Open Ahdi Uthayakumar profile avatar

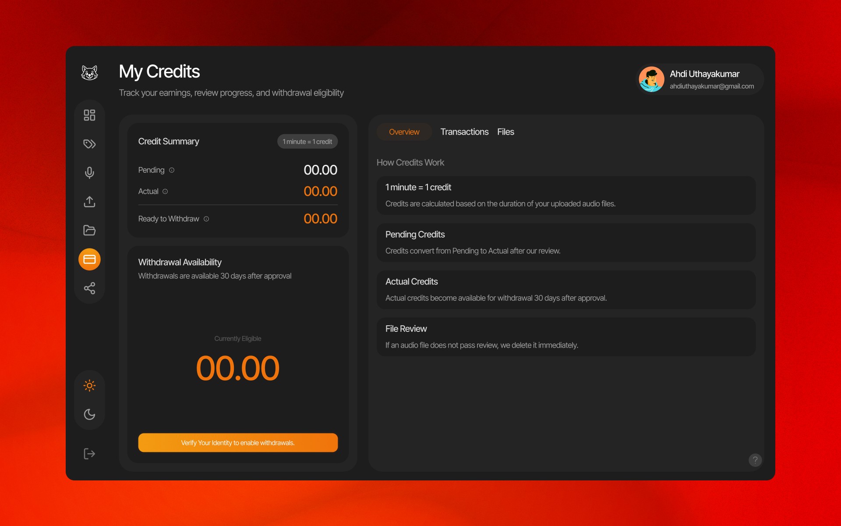[652, 79]
